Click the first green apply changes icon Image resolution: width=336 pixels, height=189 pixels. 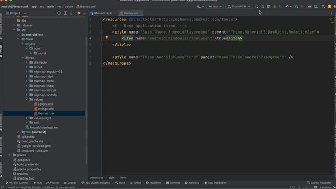(257, 7)
